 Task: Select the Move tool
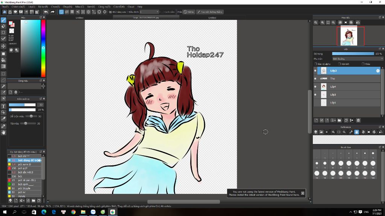(3, 46)
